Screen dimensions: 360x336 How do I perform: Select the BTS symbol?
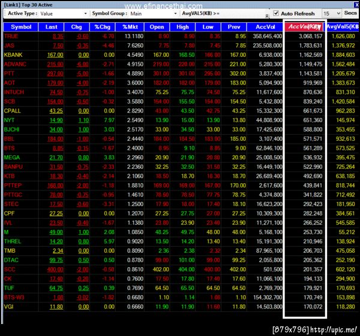(9, 148)
